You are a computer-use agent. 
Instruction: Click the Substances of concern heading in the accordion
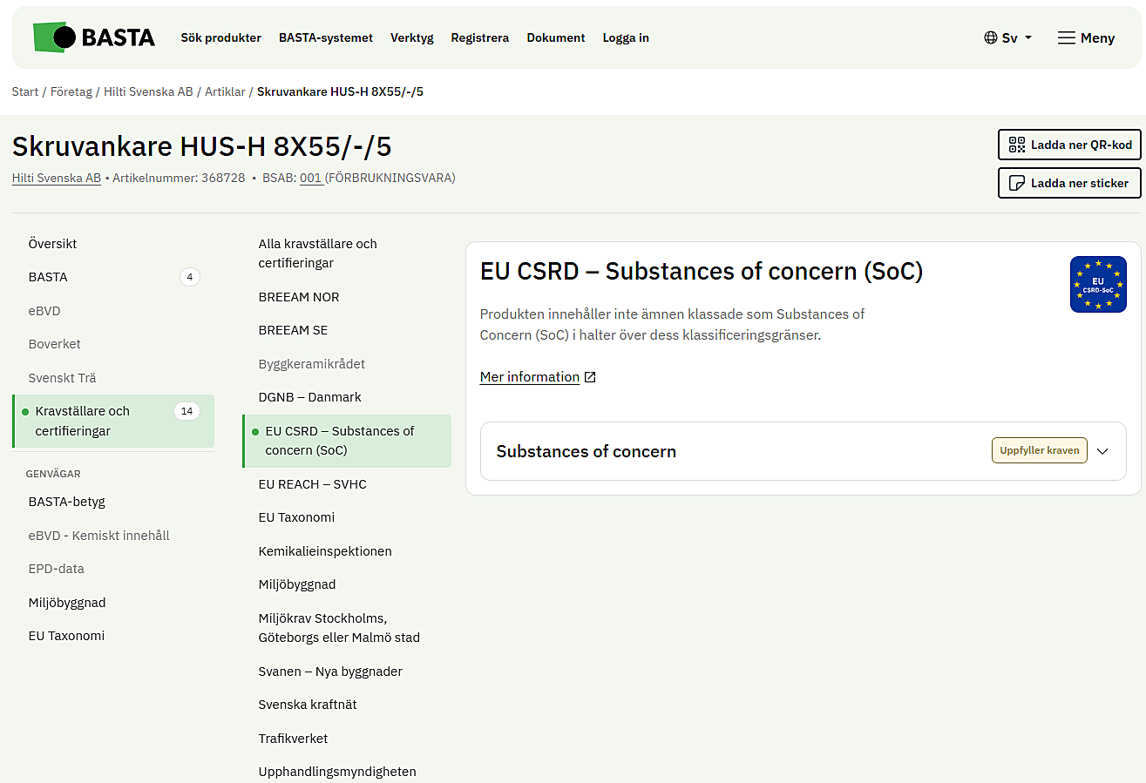pos(587,451)
